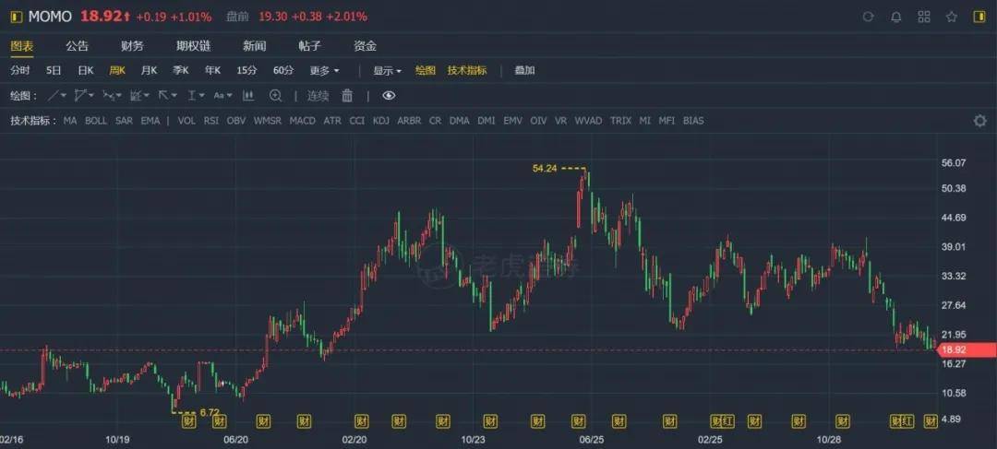Click the red 18.92 price marker
The height and width of the screenshot is (449, 997).
(x=967, y=349)
